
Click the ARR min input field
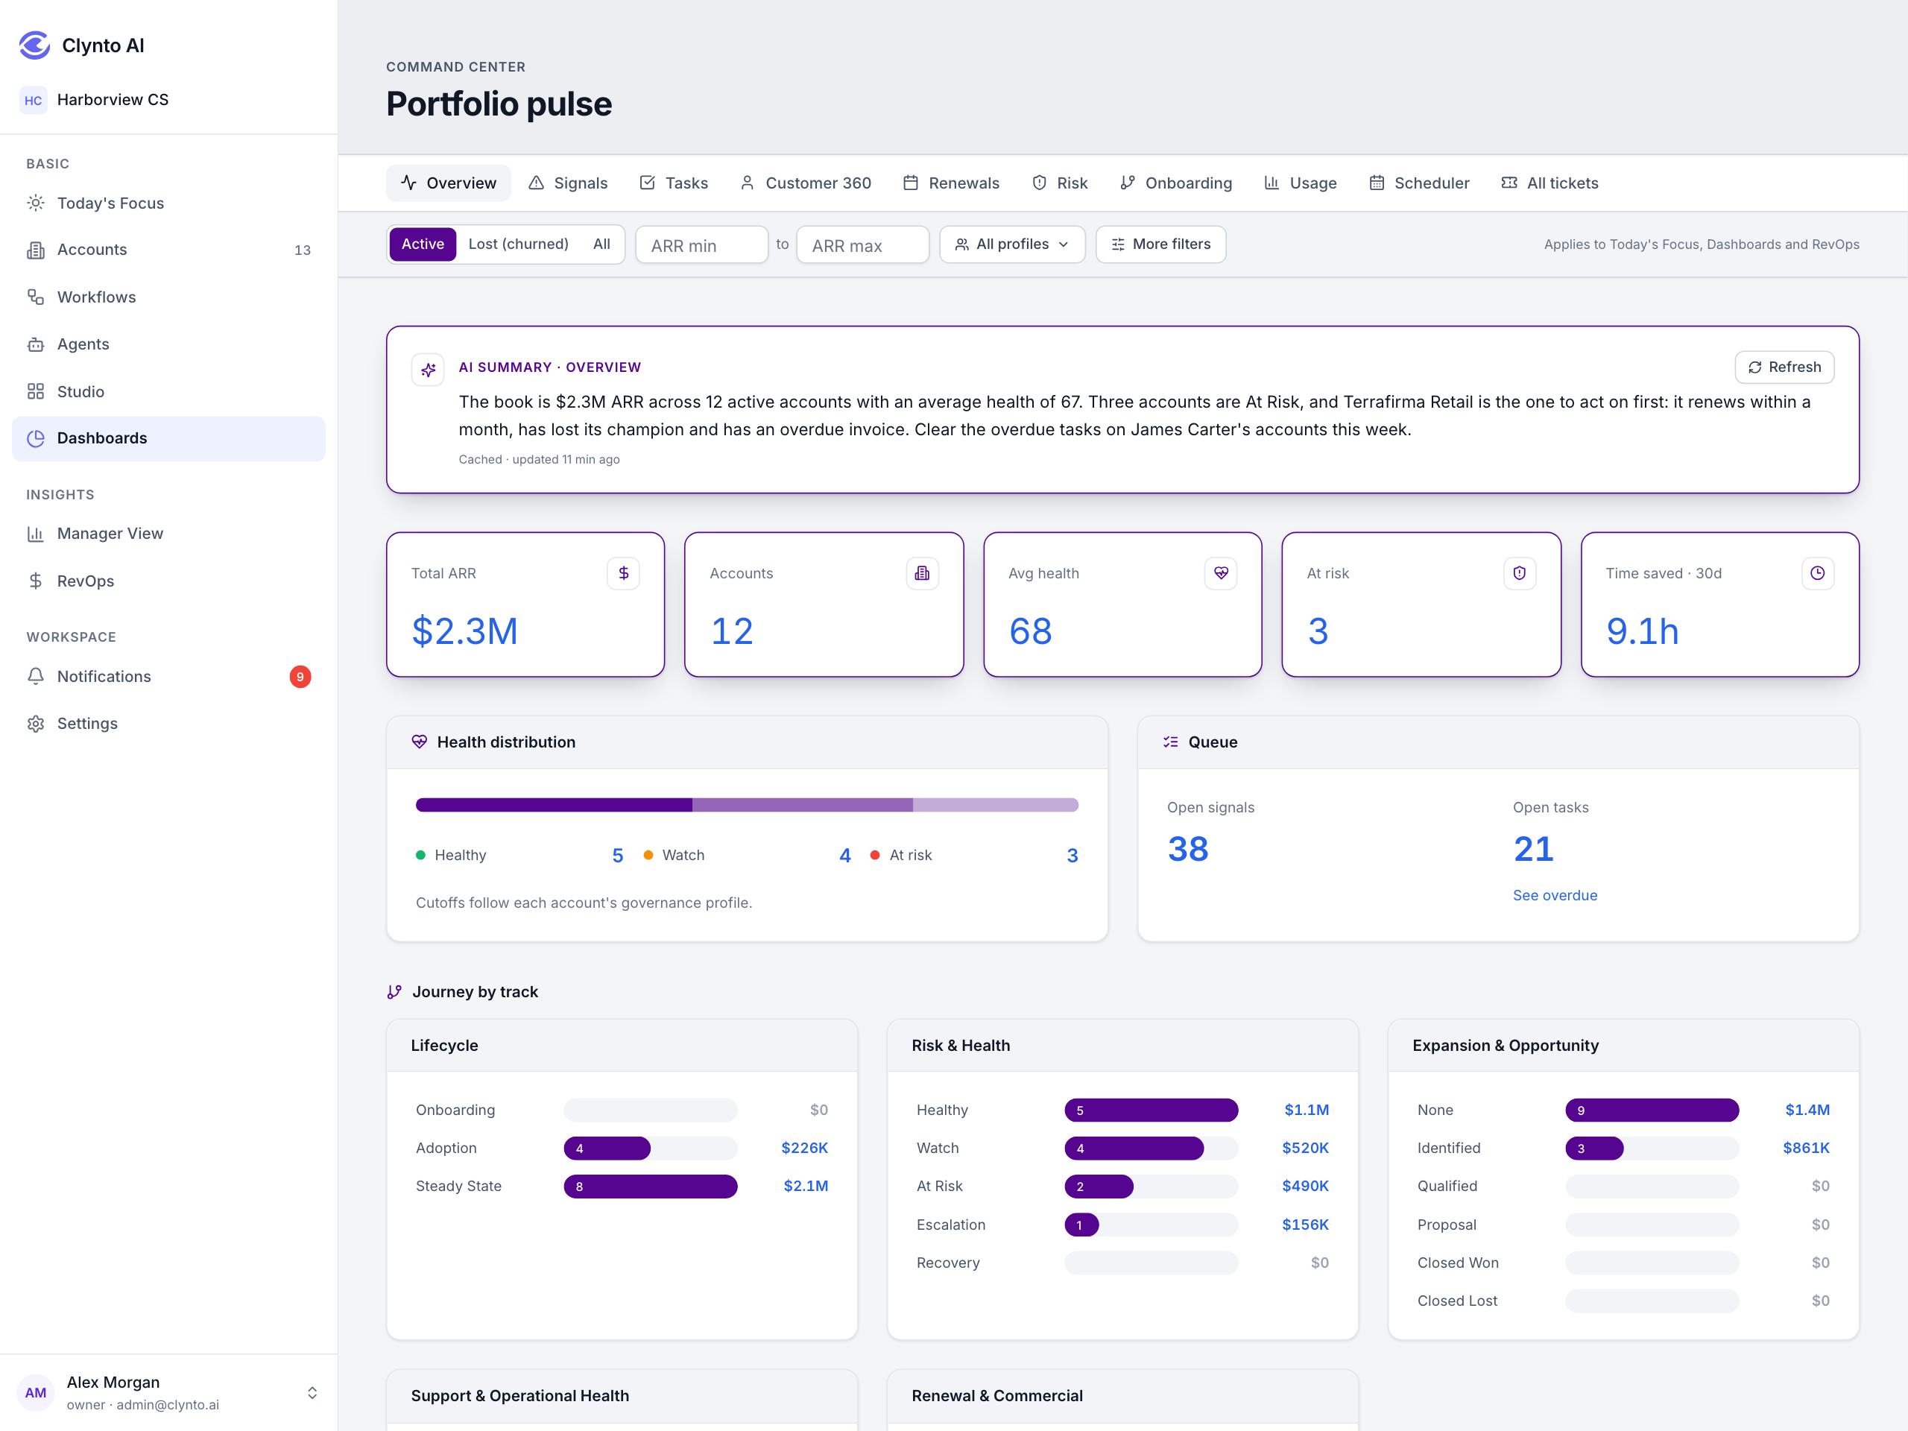[702, 245]
